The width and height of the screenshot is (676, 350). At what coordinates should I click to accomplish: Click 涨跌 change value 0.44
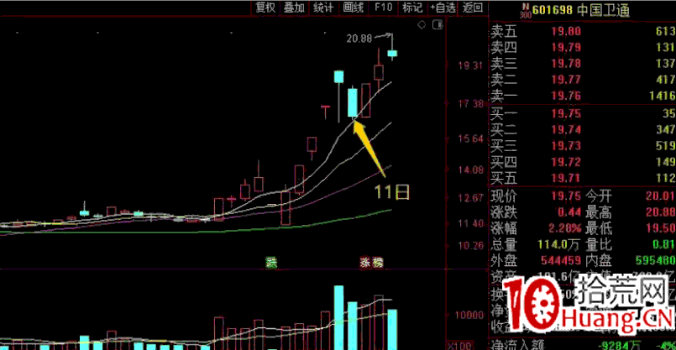[x=570, y=212]
